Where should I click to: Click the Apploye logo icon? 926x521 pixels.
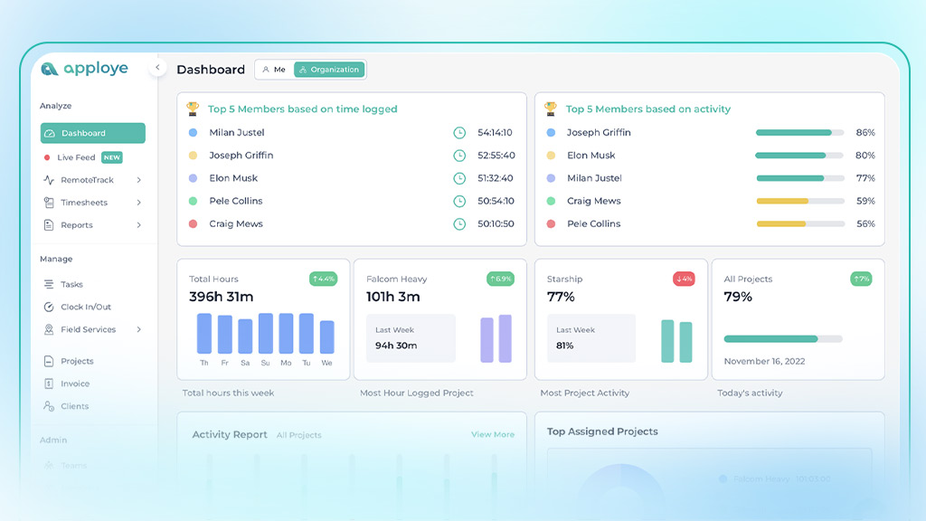[x=50, y=68]
